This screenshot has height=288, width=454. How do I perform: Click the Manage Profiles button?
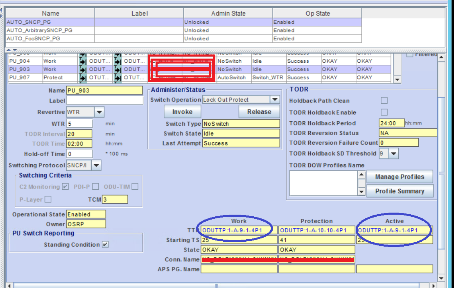pyautogui.click(x=400, y=177)
